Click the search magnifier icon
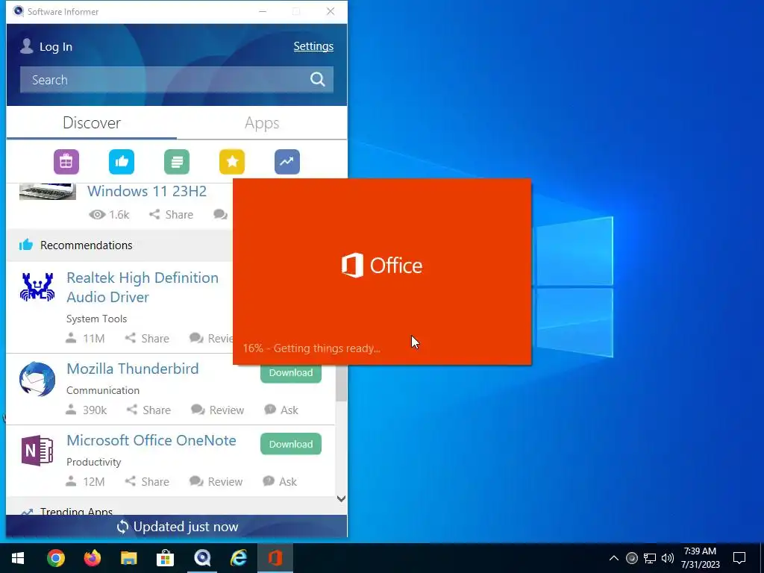Screen dimensions: 764x573 pyautogui.click(x=318, y=79)
